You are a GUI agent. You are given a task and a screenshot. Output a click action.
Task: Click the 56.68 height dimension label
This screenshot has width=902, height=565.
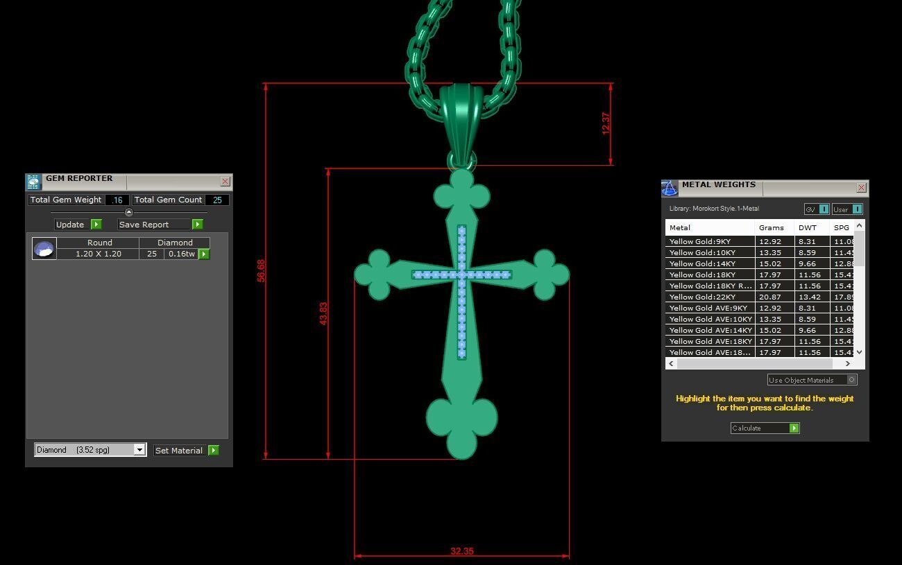click(261, 270)
